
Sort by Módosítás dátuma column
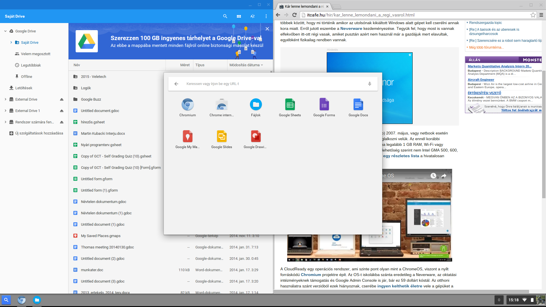click(x=246, y=65)
